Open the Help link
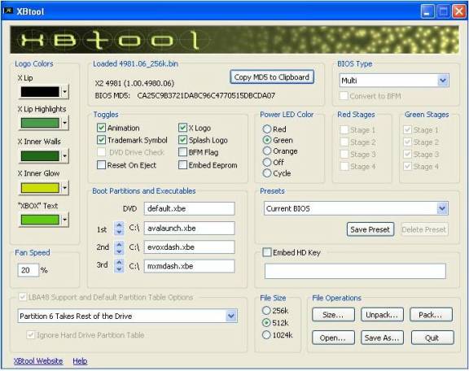469x371 pixels. click(x=80, y=361)
